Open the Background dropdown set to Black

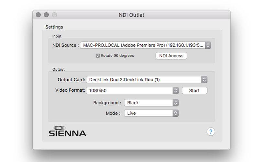point(151,103)
